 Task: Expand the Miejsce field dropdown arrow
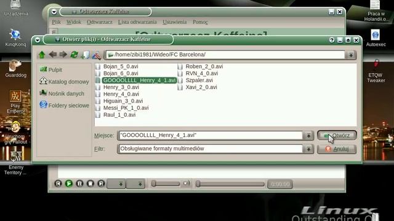click(308, 136)
